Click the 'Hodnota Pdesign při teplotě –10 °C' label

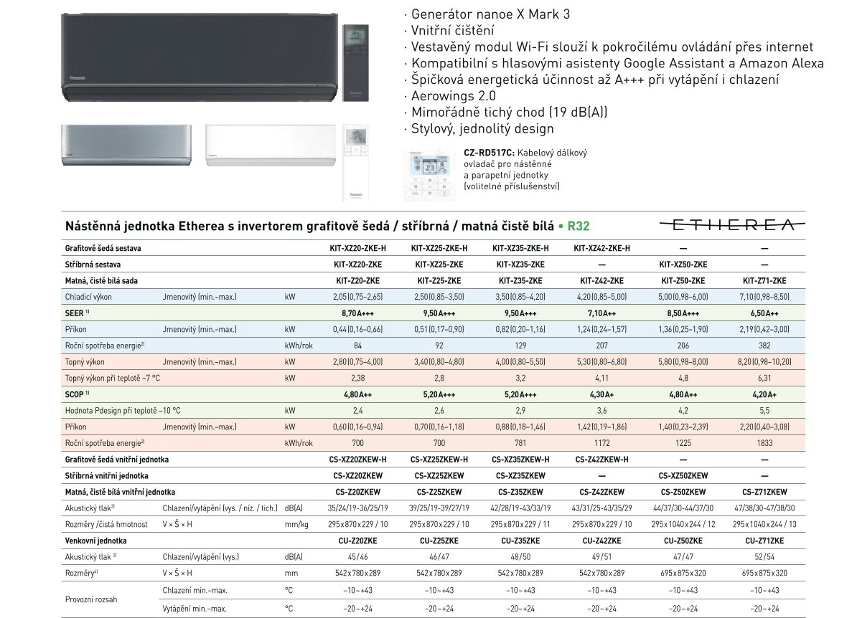(x=123, y=411)
